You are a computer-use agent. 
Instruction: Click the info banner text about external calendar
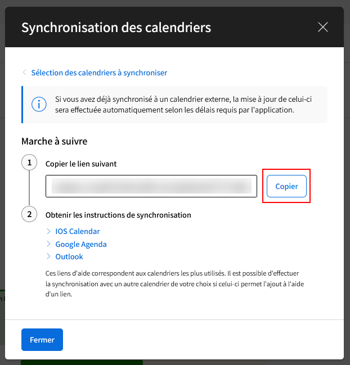click(x=183, y=105)
